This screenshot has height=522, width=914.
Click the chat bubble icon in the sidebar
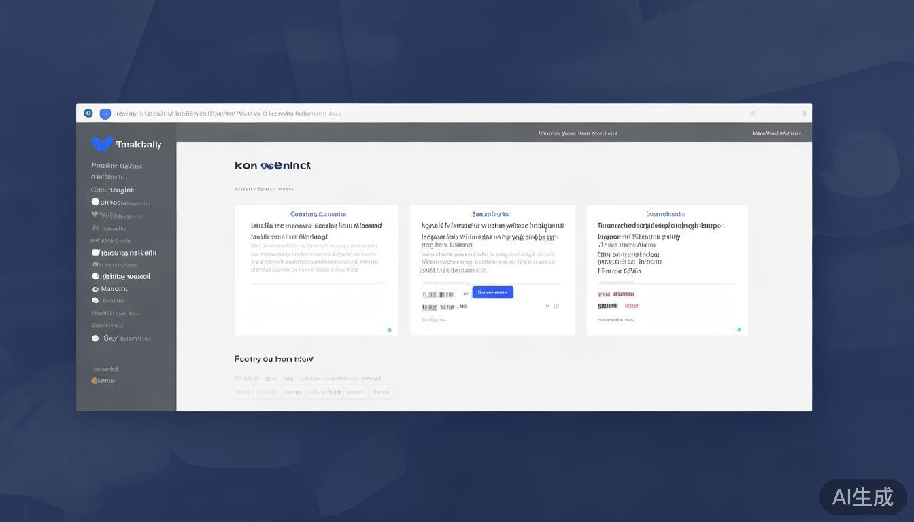[x=95, y=300]
